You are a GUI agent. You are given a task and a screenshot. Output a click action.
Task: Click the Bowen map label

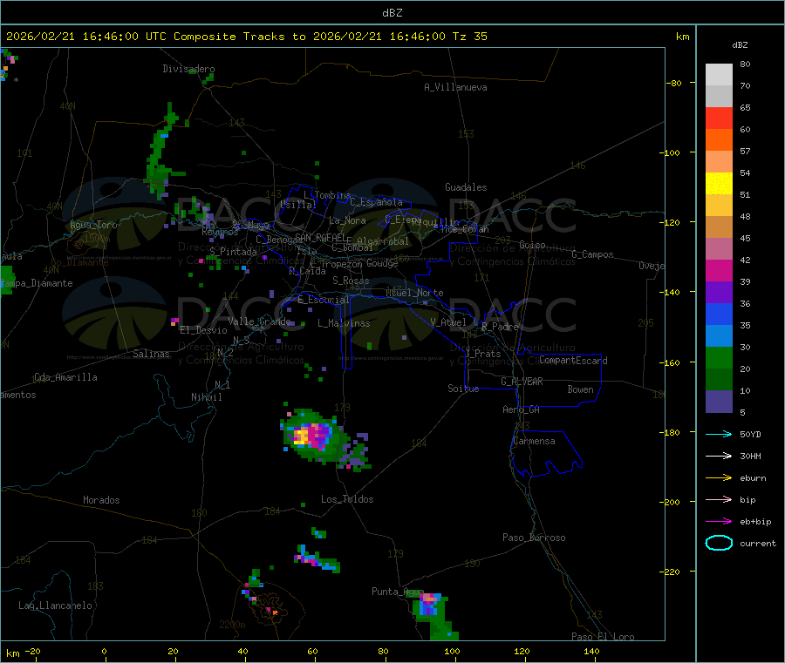pyautogui.click(x=580, y=389)
